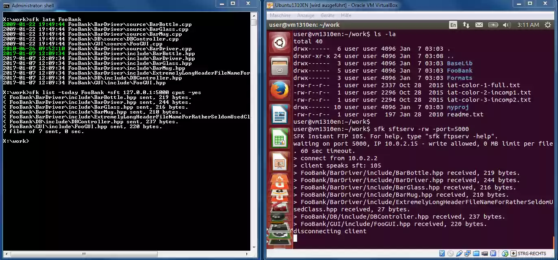
Task: Toggle video capture via the camera status icon
Action: [484, 253]
